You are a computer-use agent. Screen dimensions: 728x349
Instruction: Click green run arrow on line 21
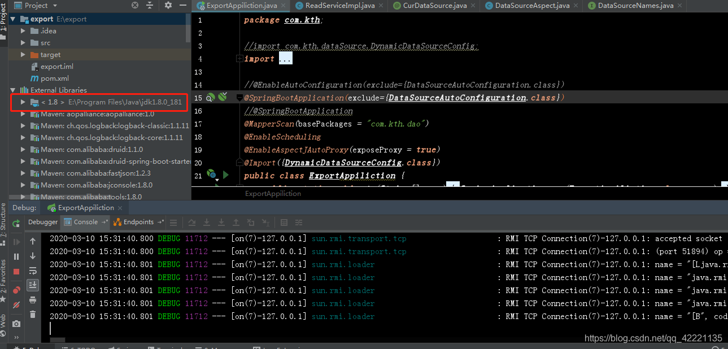(226, 174)
